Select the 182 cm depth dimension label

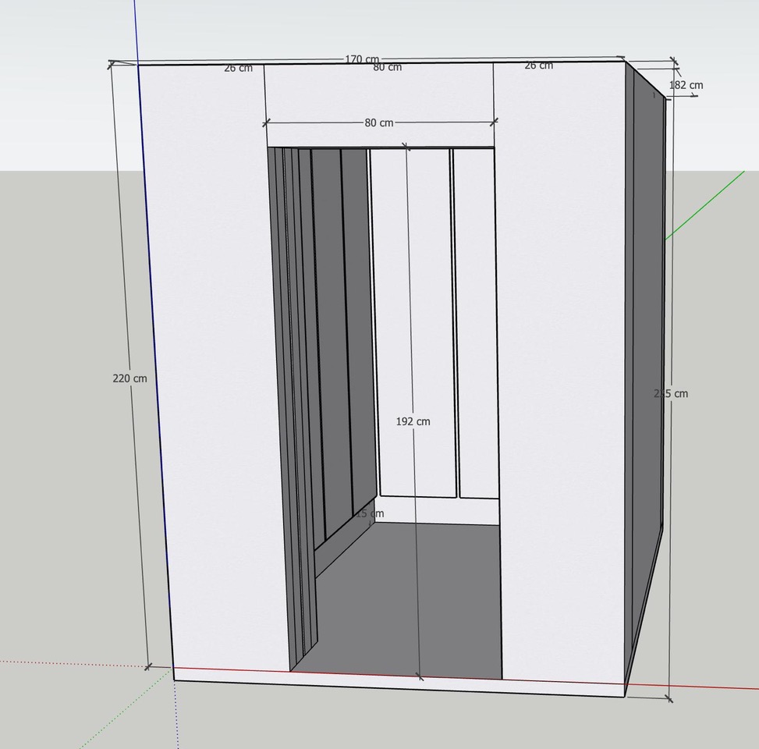[686, 85]
